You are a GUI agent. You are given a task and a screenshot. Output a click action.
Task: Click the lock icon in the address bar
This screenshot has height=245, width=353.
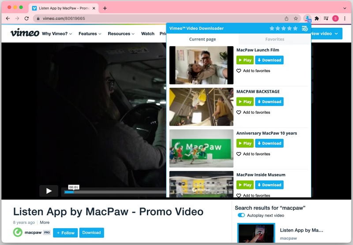click(x=38, y=19)
